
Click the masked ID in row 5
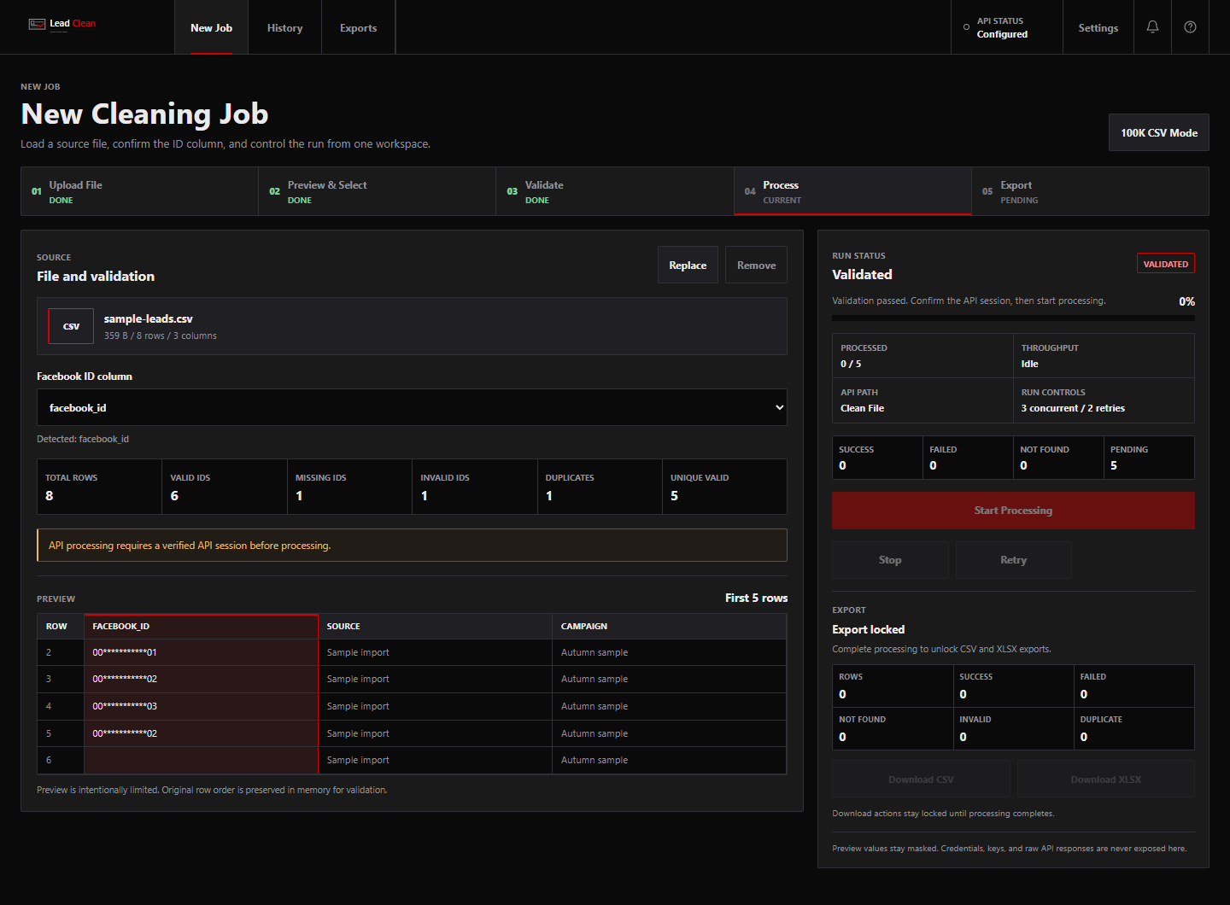coord(125,733)
